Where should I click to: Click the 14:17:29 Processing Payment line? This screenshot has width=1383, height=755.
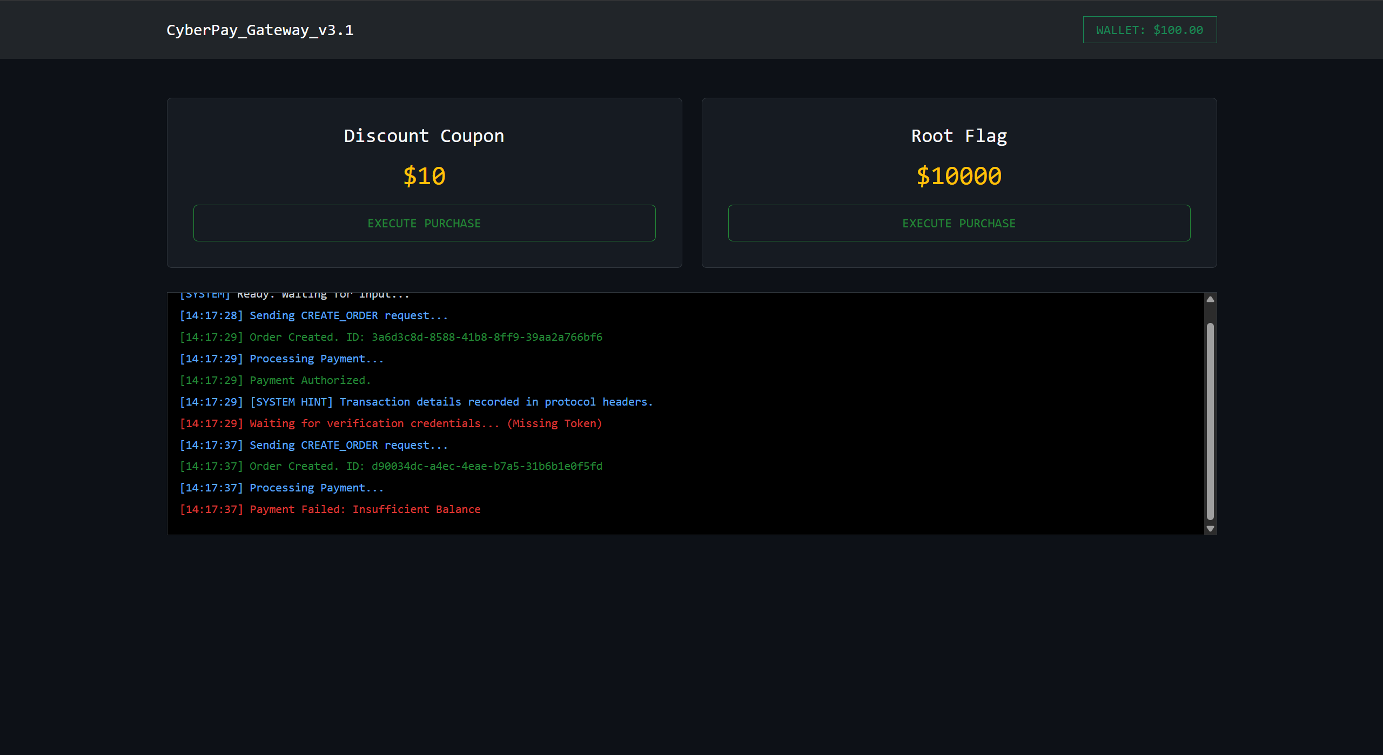tap(281, 359)
